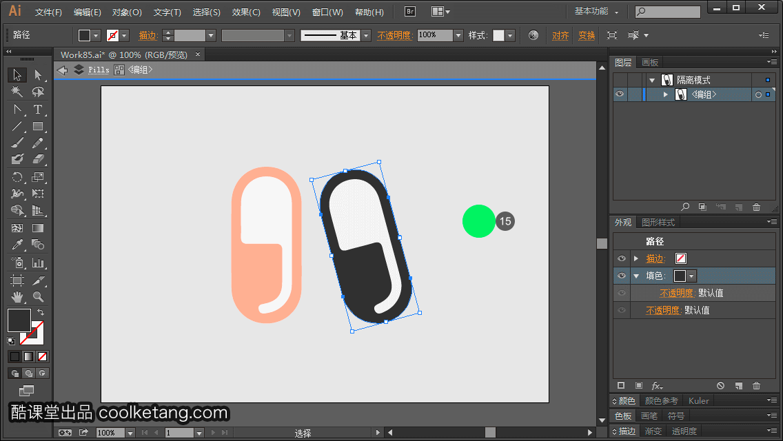The height and width of the screenshot is (441, 783).
Task: Click the 填色 swatch in Appearance panel
Action: coord(680,276)
